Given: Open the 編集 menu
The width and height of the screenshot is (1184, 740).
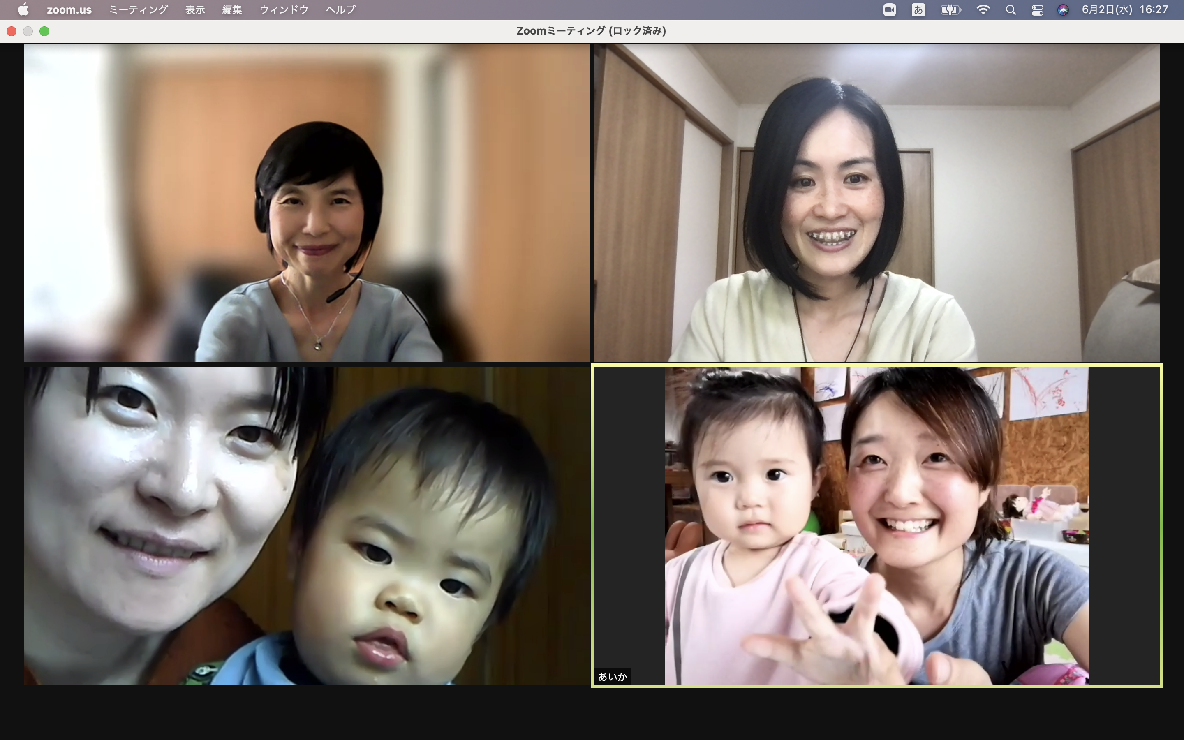Looking at the screenshot, I should (x=232, y=10).
